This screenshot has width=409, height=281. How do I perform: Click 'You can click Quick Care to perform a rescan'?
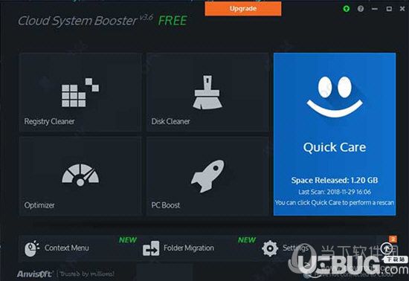point(335,203)
